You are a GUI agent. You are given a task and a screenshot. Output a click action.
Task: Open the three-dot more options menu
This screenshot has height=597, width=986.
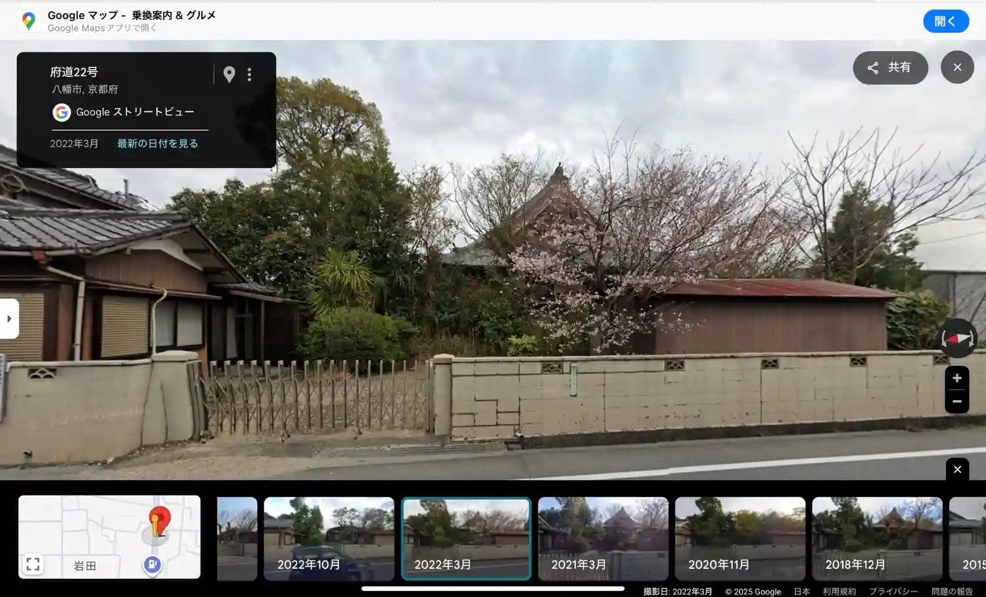(x=249, y=75)
